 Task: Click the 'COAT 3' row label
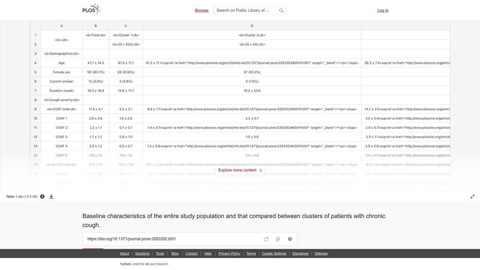61,137
